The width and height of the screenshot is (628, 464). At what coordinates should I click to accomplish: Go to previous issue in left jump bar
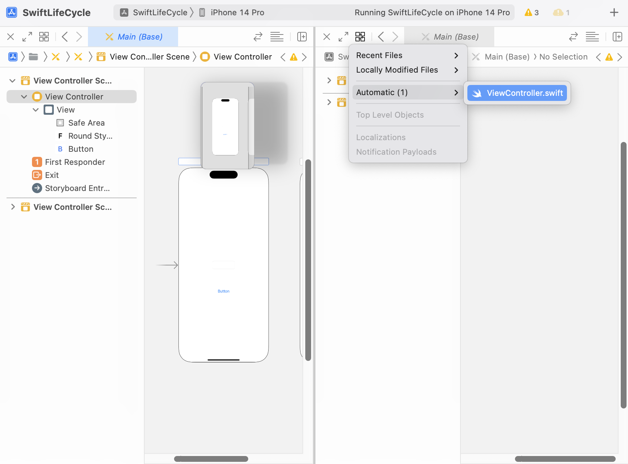(283, 57)
